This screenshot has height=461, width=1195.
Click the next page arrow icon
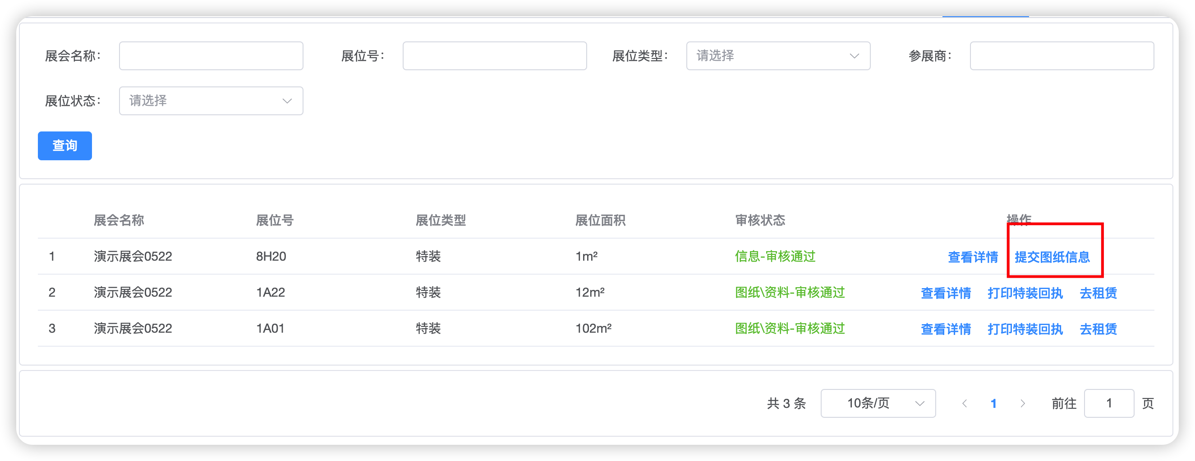coord(1022,403)
